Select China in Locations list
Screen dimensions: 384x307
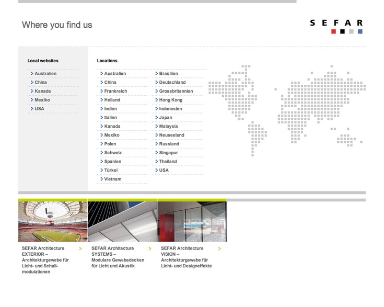(110, 83)
